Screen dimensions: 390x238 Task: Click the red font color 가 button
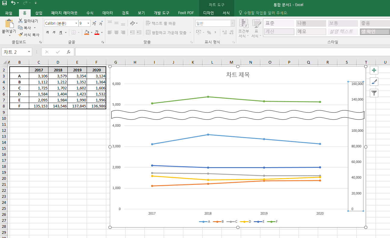97,32
